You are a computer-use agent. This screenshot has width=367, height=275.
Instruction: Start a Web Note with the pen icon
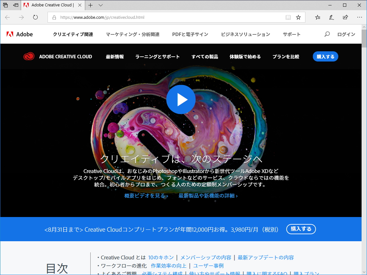pyautogui.click(x=331, y=18)
